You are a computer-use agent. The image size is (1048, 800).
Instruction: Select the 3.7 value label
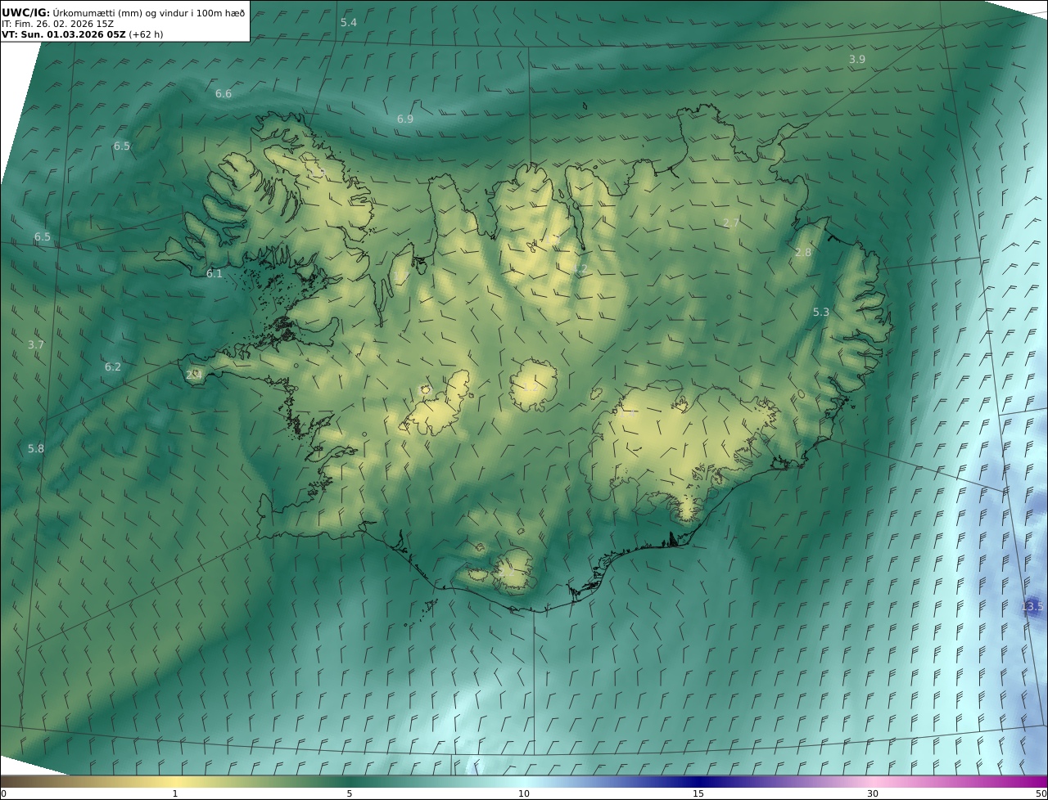36,345
